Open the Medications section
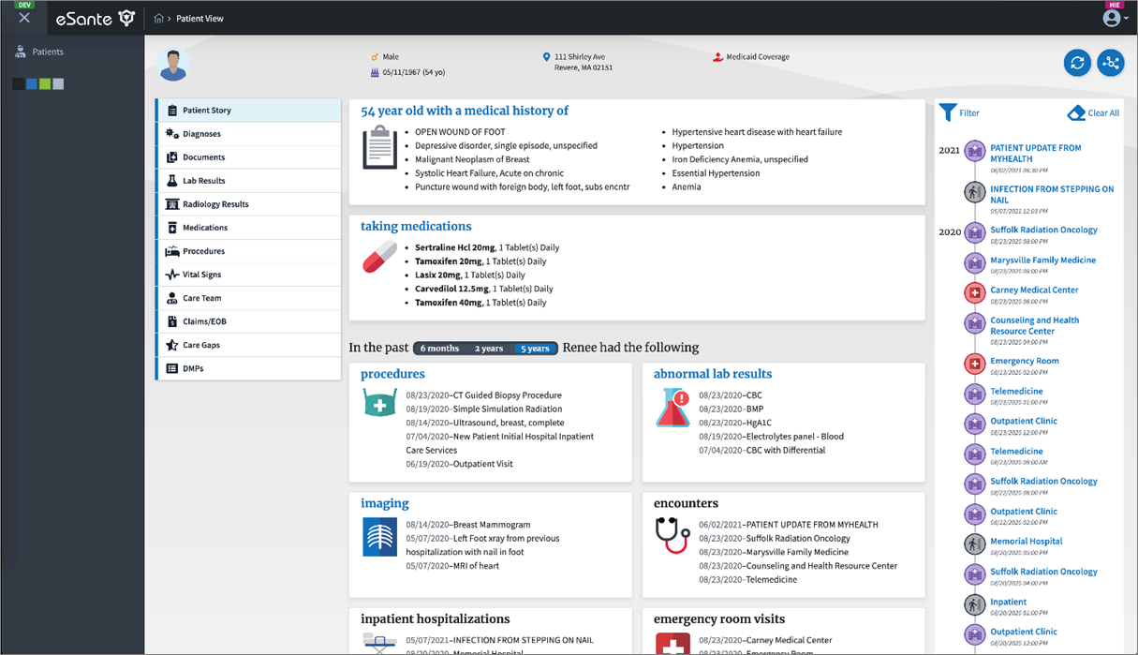Image resolution: width=1138 pixels, height=655 pixels. (x=248, y=228)
